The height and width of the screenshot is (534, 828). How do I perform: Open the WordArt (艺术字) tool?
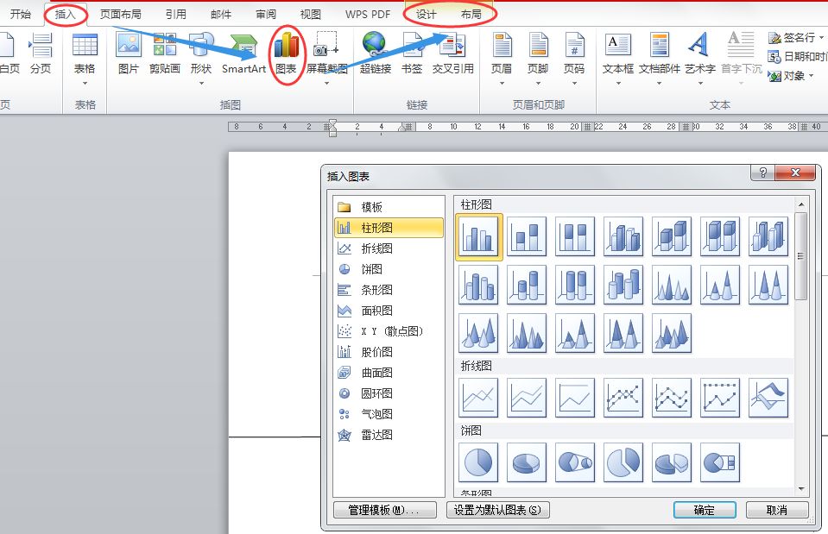(x=699, y=53)
